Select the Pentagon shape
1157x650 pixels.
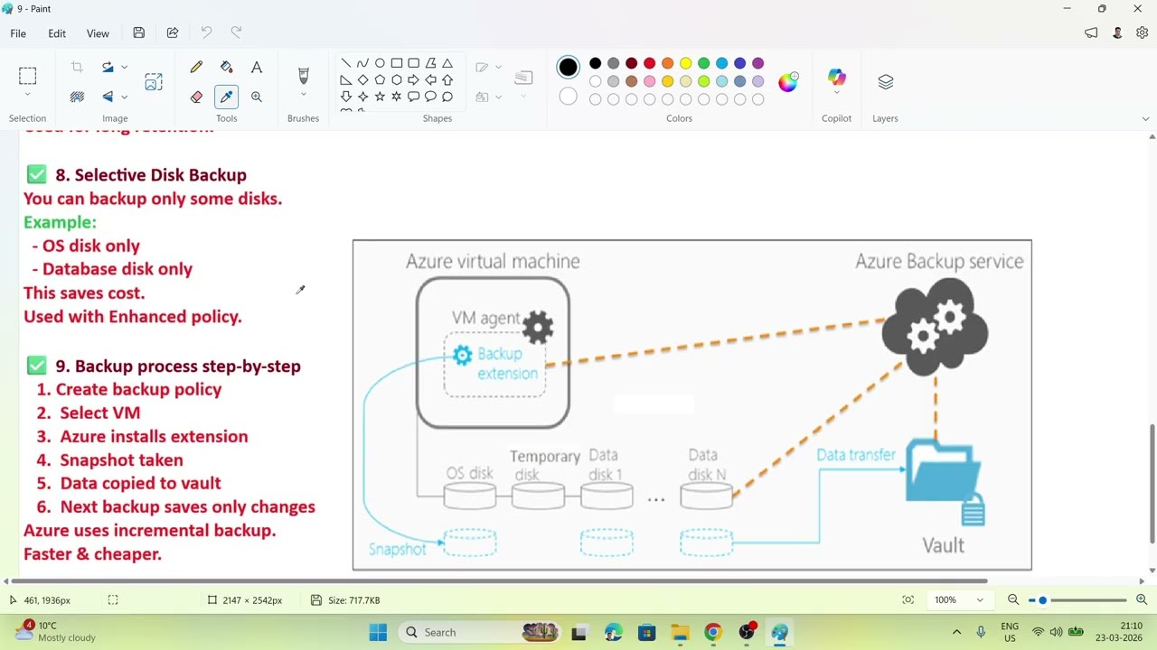point(380,80)
